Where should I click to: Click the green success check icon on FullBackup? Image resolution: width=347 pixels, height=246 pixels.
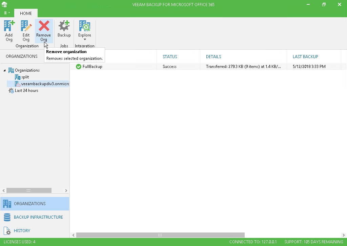pos(79,67)
